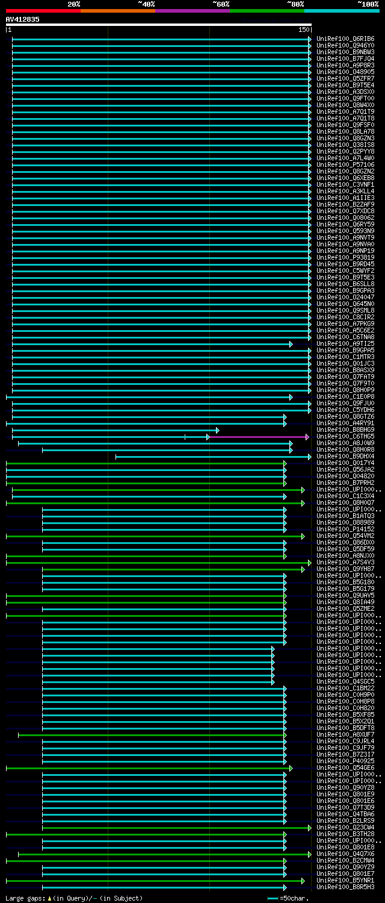Click hit label UniRef100_Q54VM2

click(x=345, y=536)
